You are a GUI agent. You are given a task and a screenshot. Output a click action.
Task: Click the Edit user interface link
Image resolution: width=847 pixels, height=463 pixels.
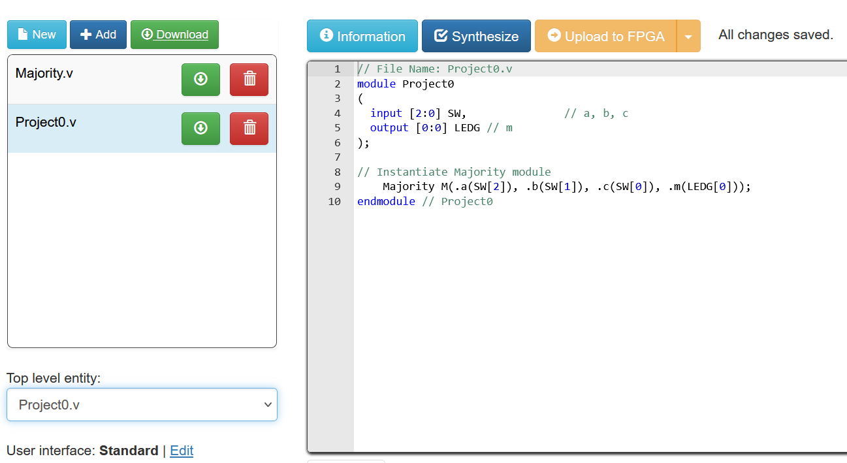(182, 451)
